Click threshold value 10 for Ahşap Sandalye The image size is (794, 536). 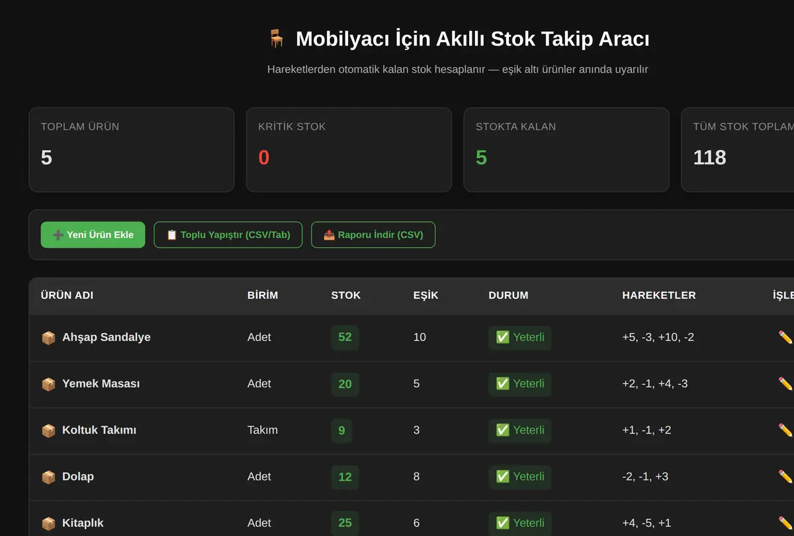coord(419,337)
